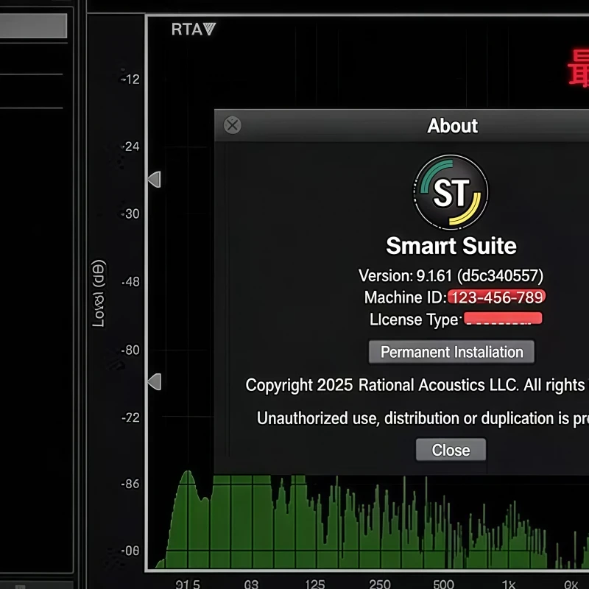589x589 pixels.
Task: Click the Version 9.1.61 text
Action: (x=451, y=275)
